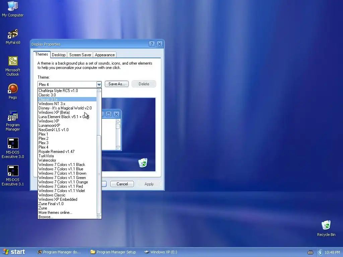
Task: Choose the Plex 1 theme
Action: (67, 134)
